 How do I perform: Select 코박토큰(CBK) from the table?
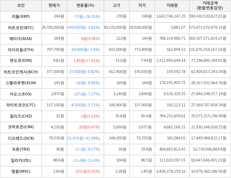tap(21, 127)
